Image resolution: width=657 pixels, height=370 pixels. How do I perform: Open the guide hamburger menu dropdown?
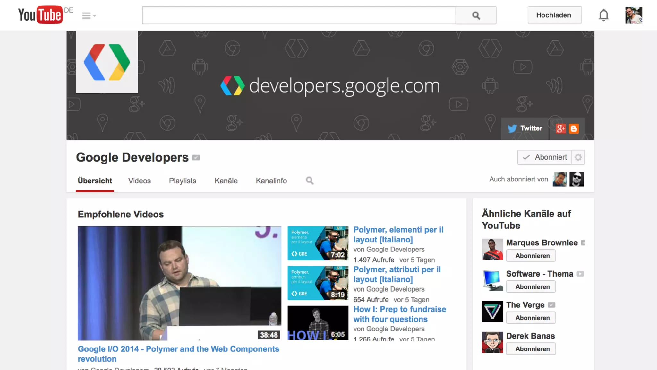coord(89,15)
